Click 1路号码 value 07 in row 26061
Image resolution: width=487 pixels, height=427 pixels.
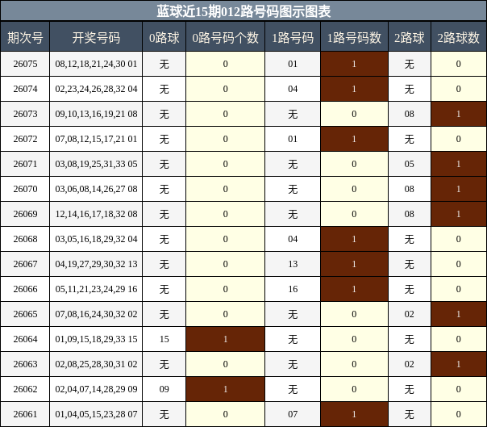tap(293, 414)
